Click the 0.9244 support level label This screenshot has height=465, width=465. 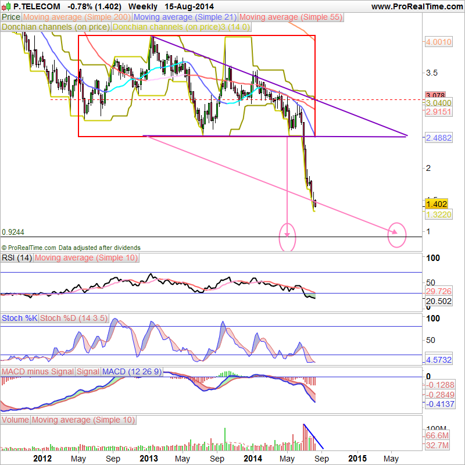13,232
